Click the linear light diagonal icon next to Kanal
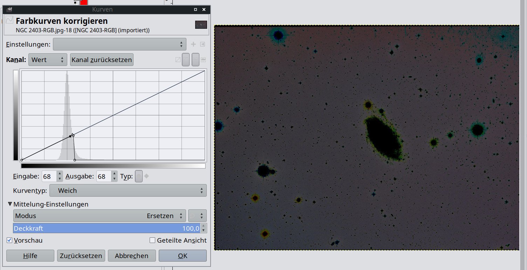 coord(178,60)
